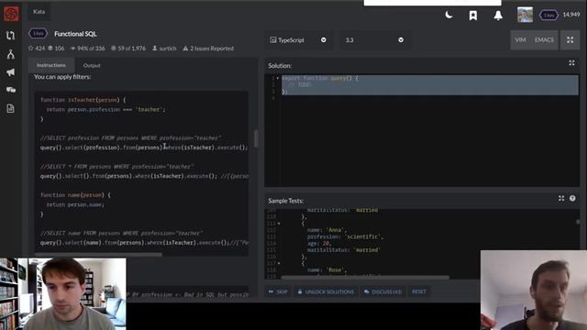Viewport: 587px width, 330px height.
Task: Click the instructions code block horizontal scrollbar
Action: [x=98, y=255]
